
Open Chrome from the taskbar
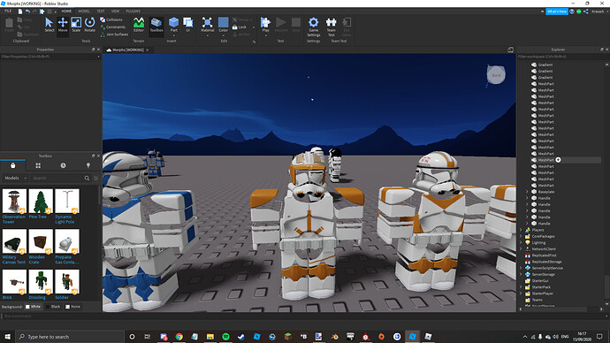click(x=179, y=337)
